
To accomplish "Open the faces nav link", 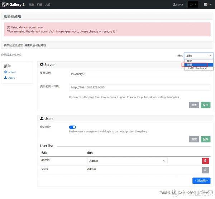I will 47,5.
